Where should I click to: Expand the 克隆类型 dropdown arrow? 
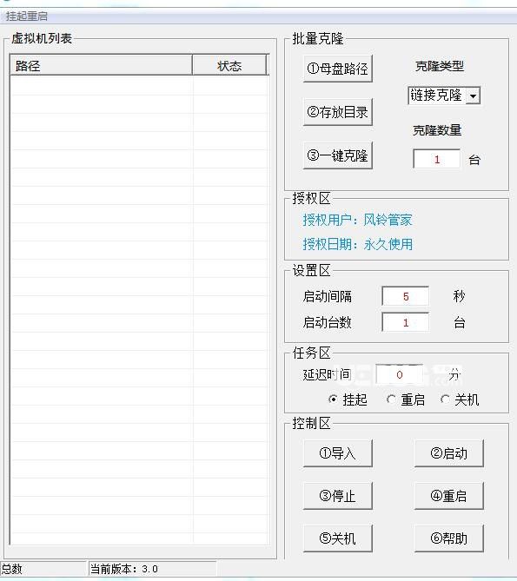click(x=473, y=96)
